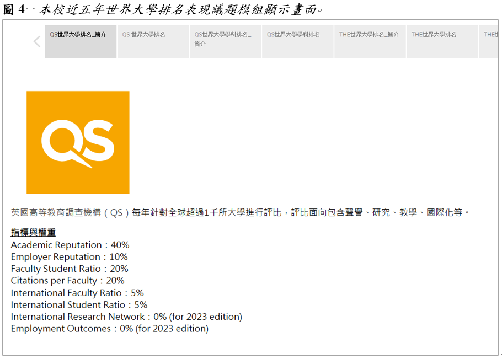This screenshot has width=502, height=359.
Task: Click the left chevron to scroll tabs back
Action: point(37,41)
